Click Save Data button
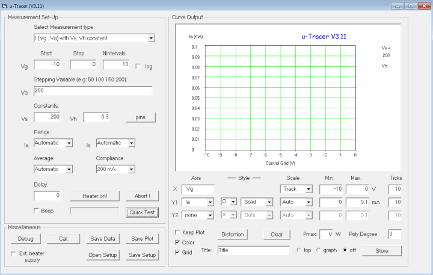The height and width of the screenshot is (275, 433). click(x=103, y=239)
